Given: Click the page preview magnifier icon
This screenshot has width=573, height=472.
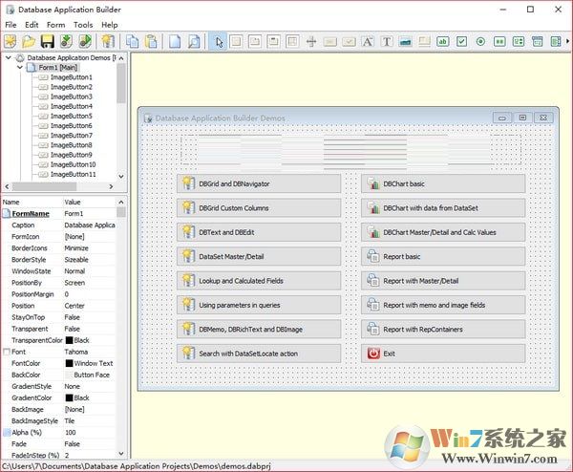Looking at the screenshot, I should point(194,41).
